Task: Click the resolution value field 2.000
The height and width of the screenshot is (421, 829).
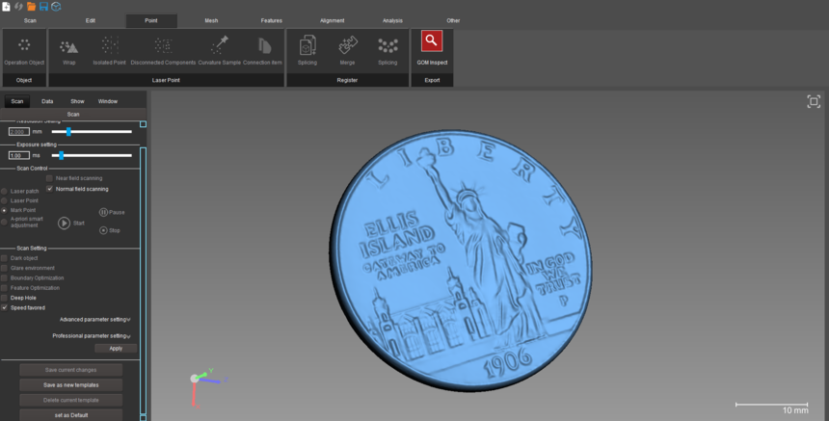Action: coord(19,132)
